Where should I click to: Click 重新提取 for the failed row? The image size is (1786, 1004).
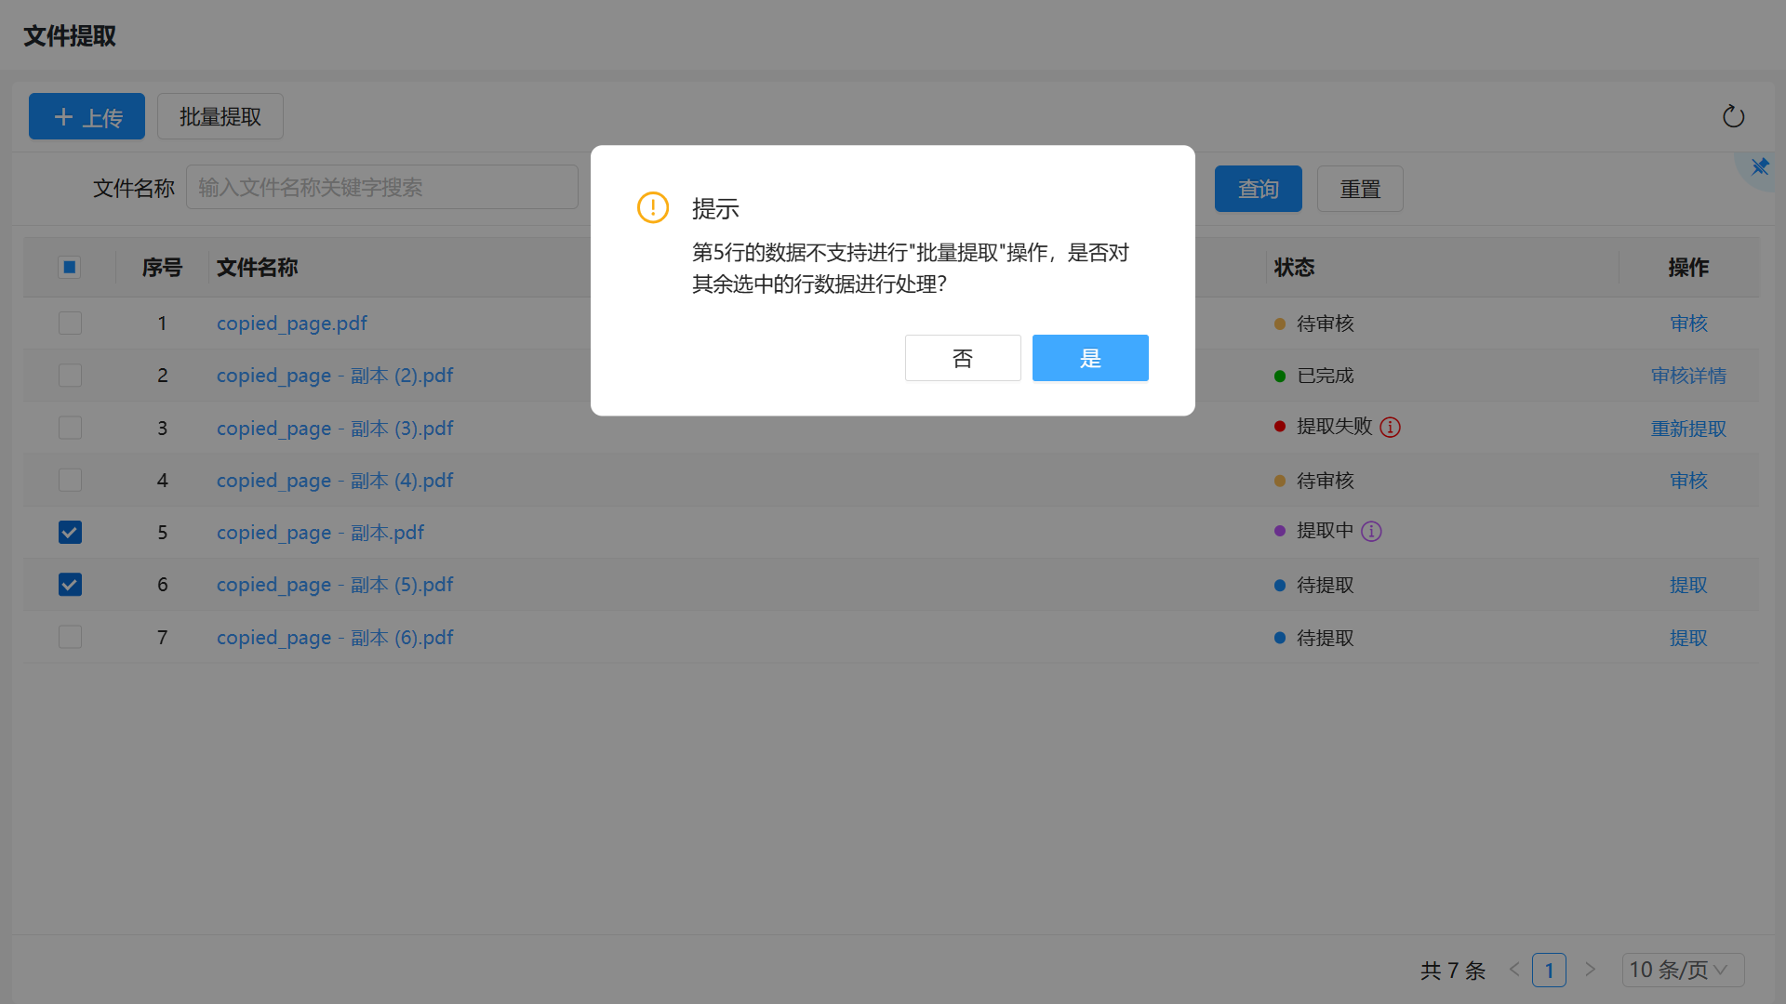1688,429
